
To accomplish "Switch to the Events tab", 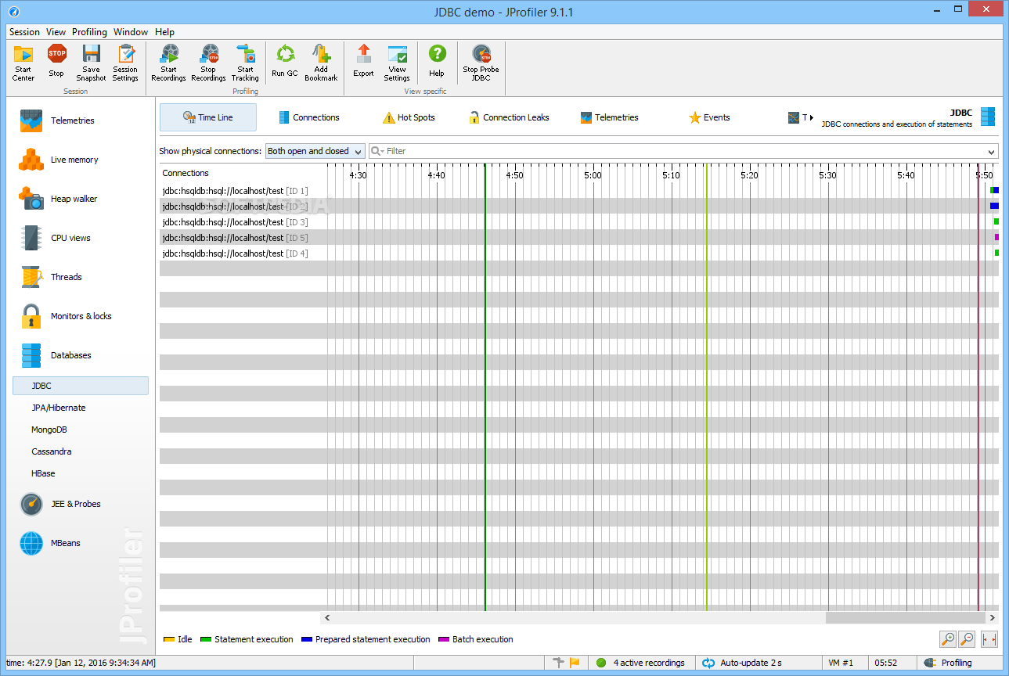I will pos(709,117).
